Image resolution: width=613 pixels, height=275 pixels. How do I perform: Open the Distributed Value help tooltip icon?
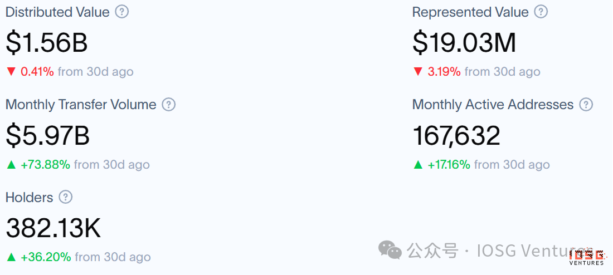point(122,12)
